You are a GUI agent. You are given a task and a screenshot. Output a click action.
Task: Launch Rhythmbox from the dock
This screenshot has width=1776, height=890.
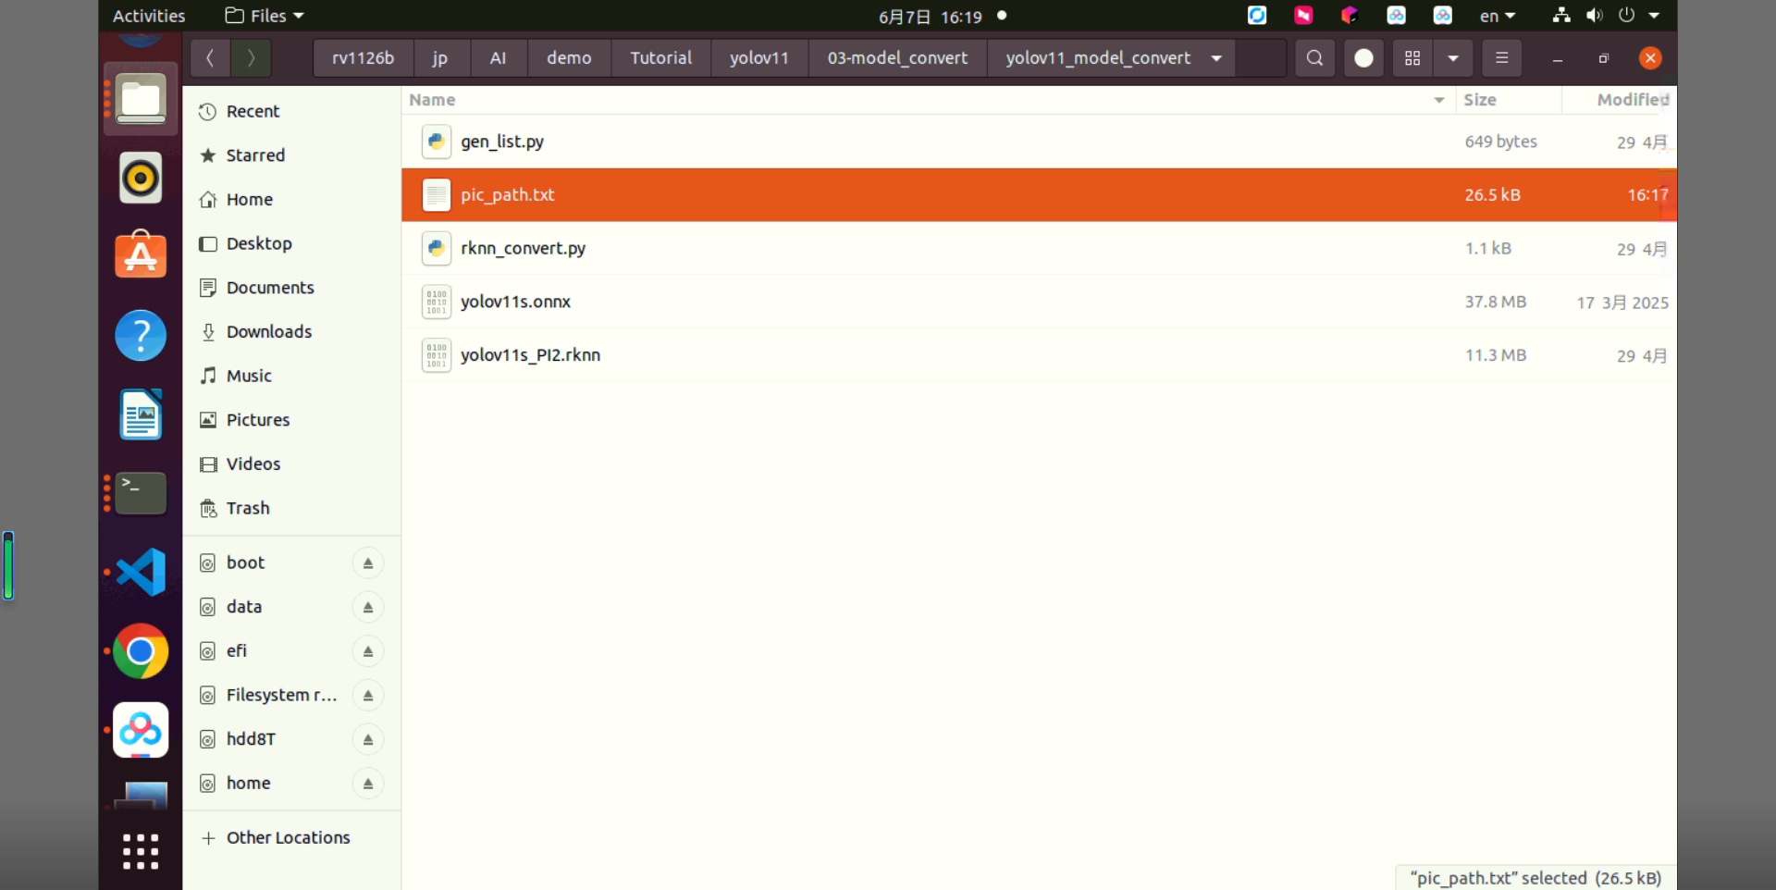click(141, 178)
